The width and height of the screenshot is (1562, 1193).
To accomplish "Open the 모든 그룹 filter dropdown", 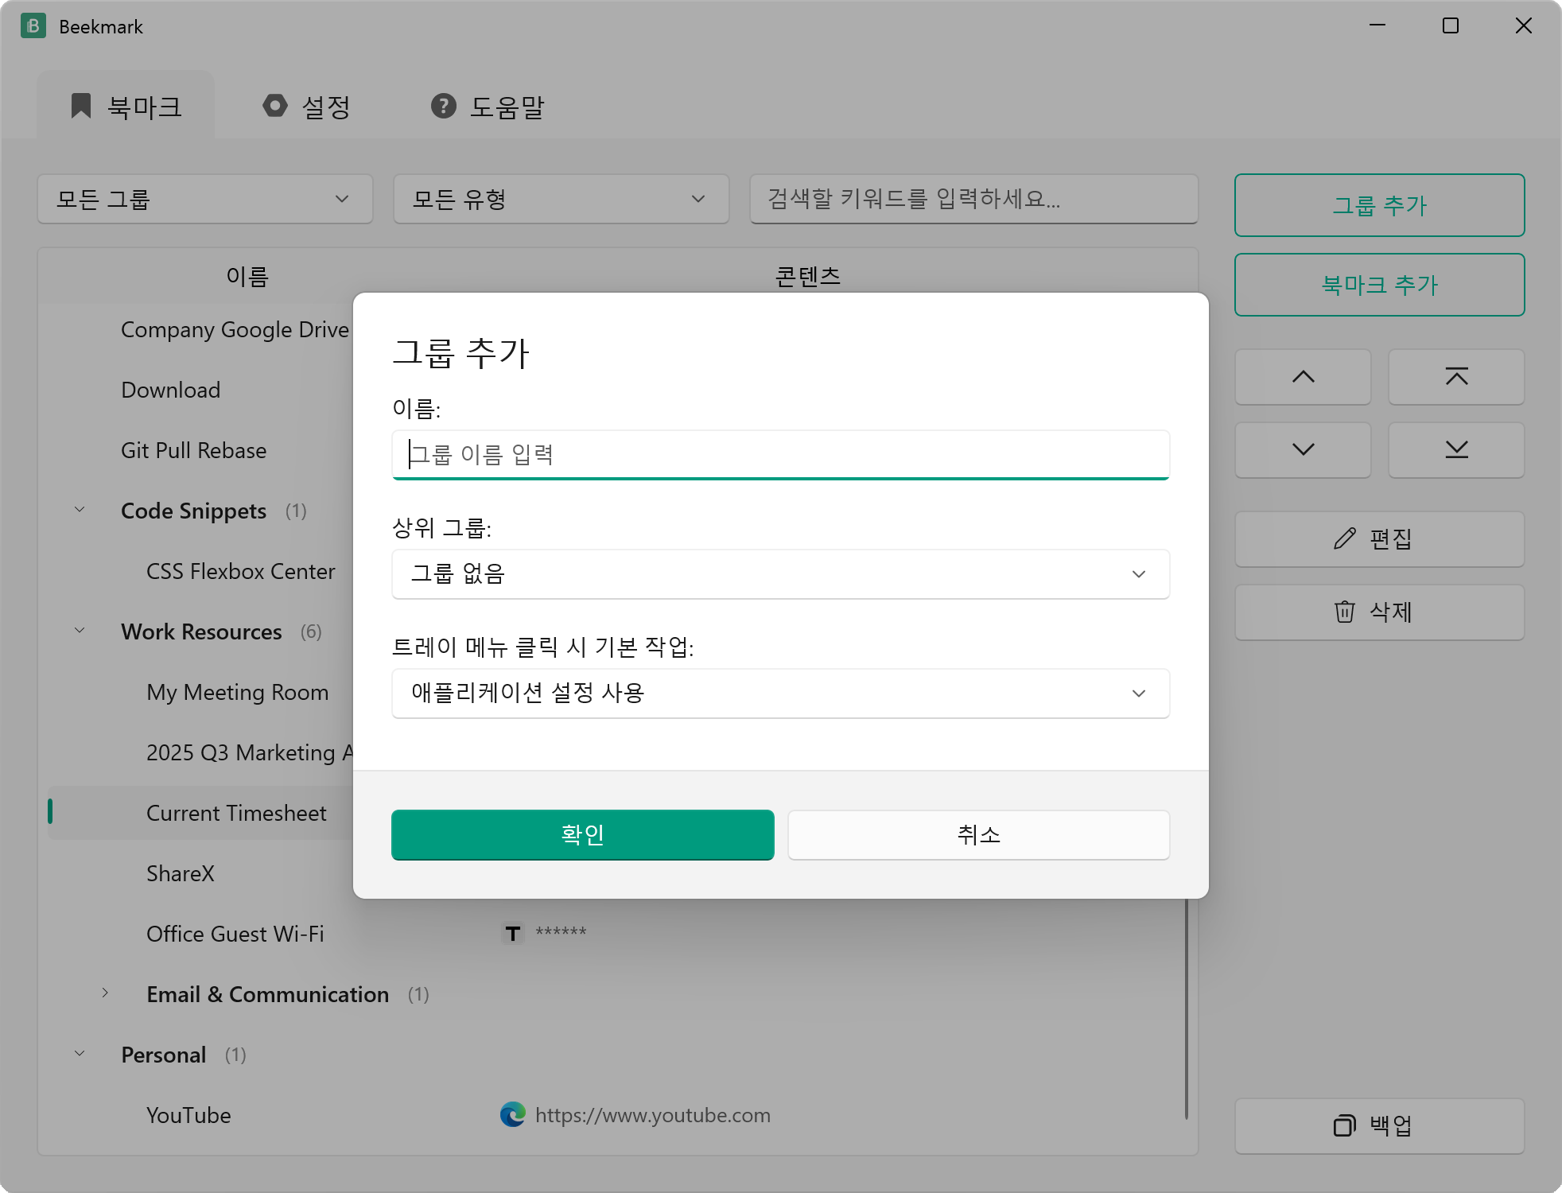I will click(205, 199).
